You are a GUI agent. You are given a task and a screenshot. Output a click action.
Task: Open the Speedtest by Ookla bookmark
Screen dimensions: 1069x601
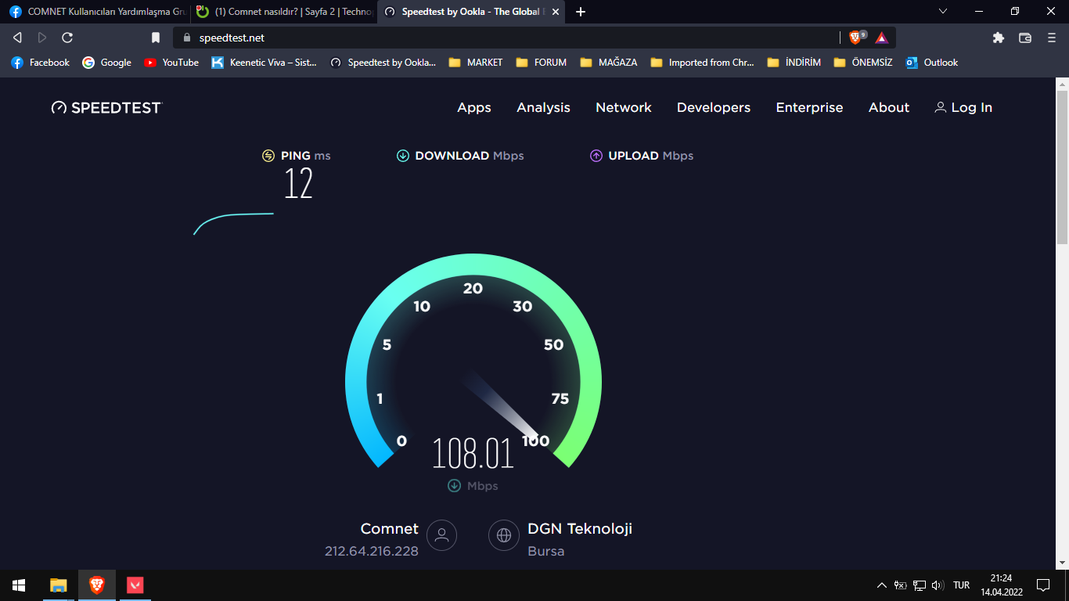[x=383, y=63]
